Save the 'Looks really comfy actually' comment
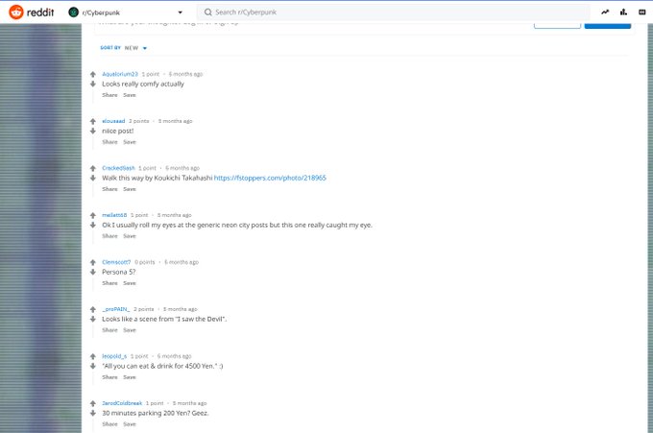Viewport: 653px width, 433px height. (x=130, y=95)
